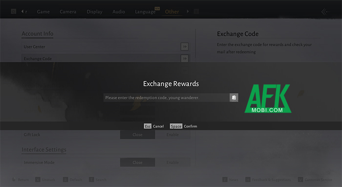Click the Exchange Rewards dialog title
342x187 pixels.
pyautogui.click(x=171, y=84)
